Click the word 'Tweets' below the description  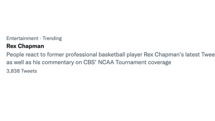click(x=29, y=71)
